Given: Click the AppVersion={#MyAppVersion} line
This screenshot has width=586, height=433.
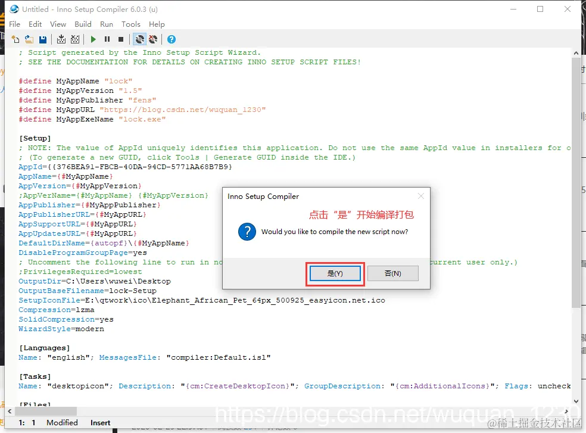Looking at the screenshot, I should [x=80, y=186].
